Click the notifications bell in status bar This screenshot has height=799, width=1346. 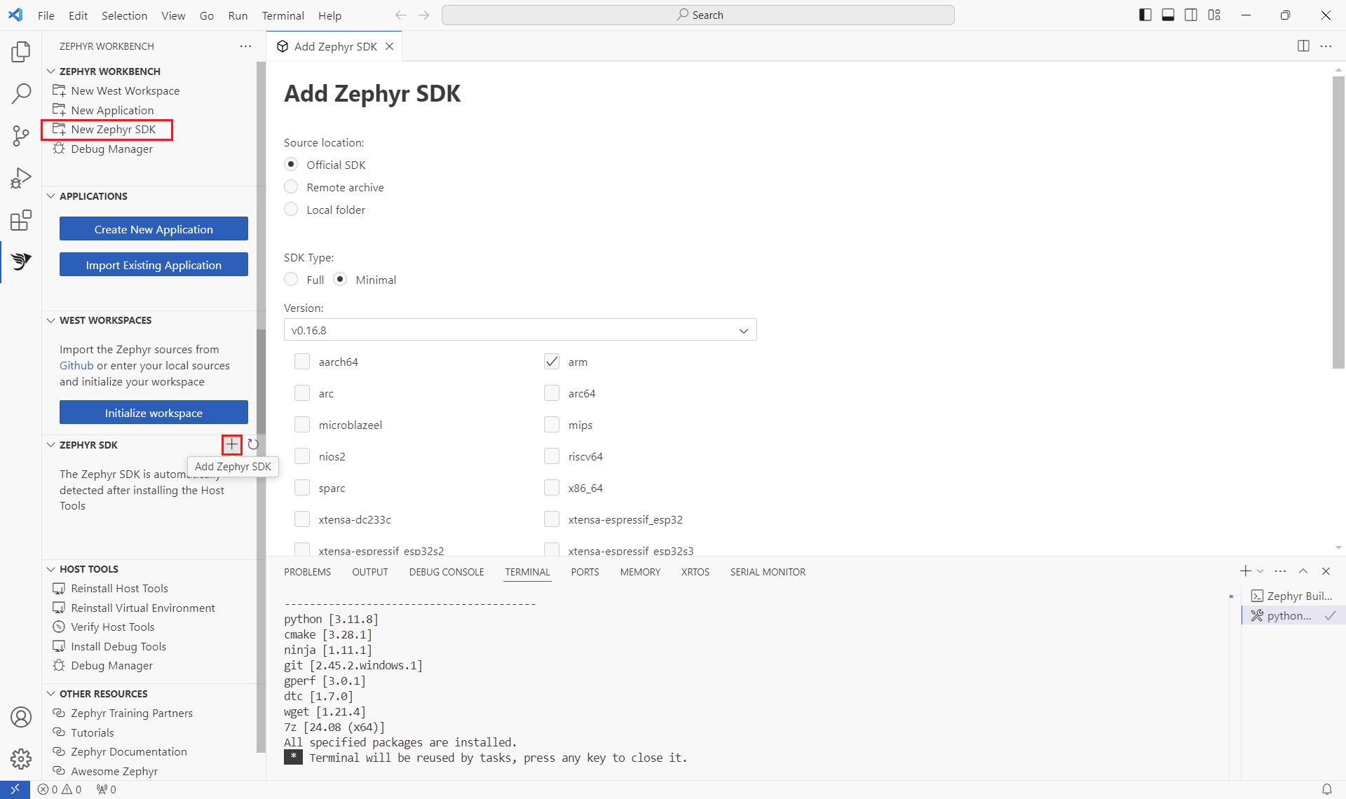[x=1326, y=789]
